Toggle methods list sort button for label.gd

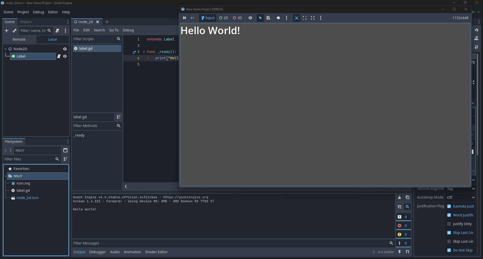(x=119, y=117)
